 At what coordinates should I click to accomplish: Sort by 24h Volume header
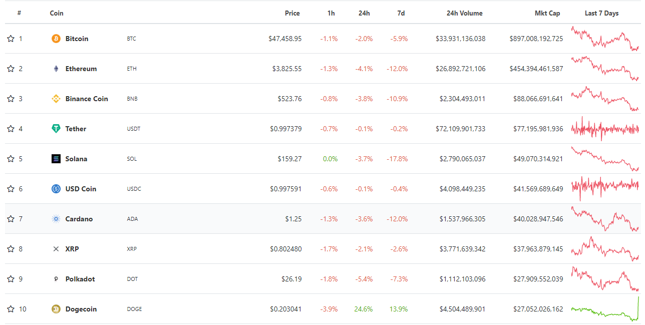click(465, 14)
